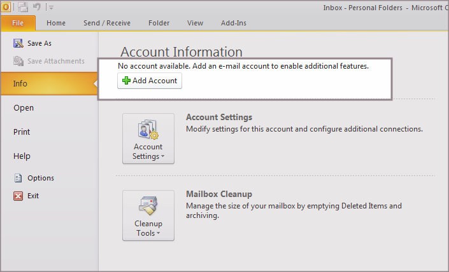
Task: Click the green plus Add Account button
Action: click(150, 81)
